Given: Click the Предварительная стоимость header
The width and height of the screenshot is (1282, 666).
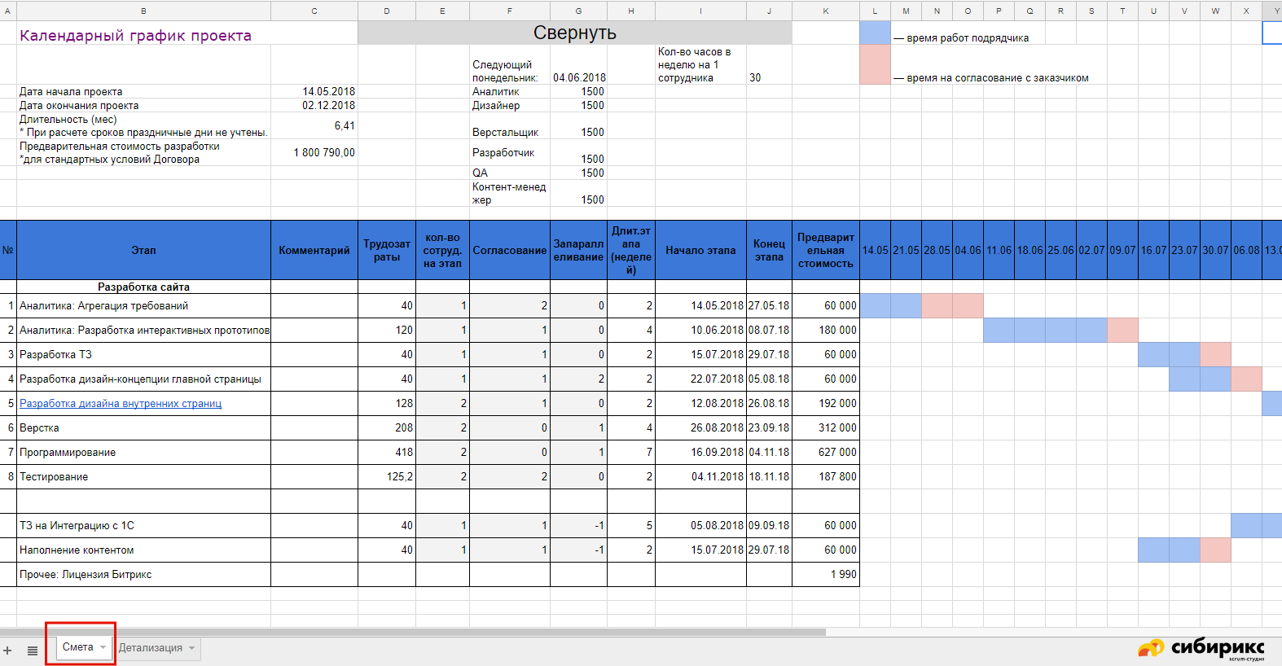Looking at the screenshot, I should tap(826, 251).
